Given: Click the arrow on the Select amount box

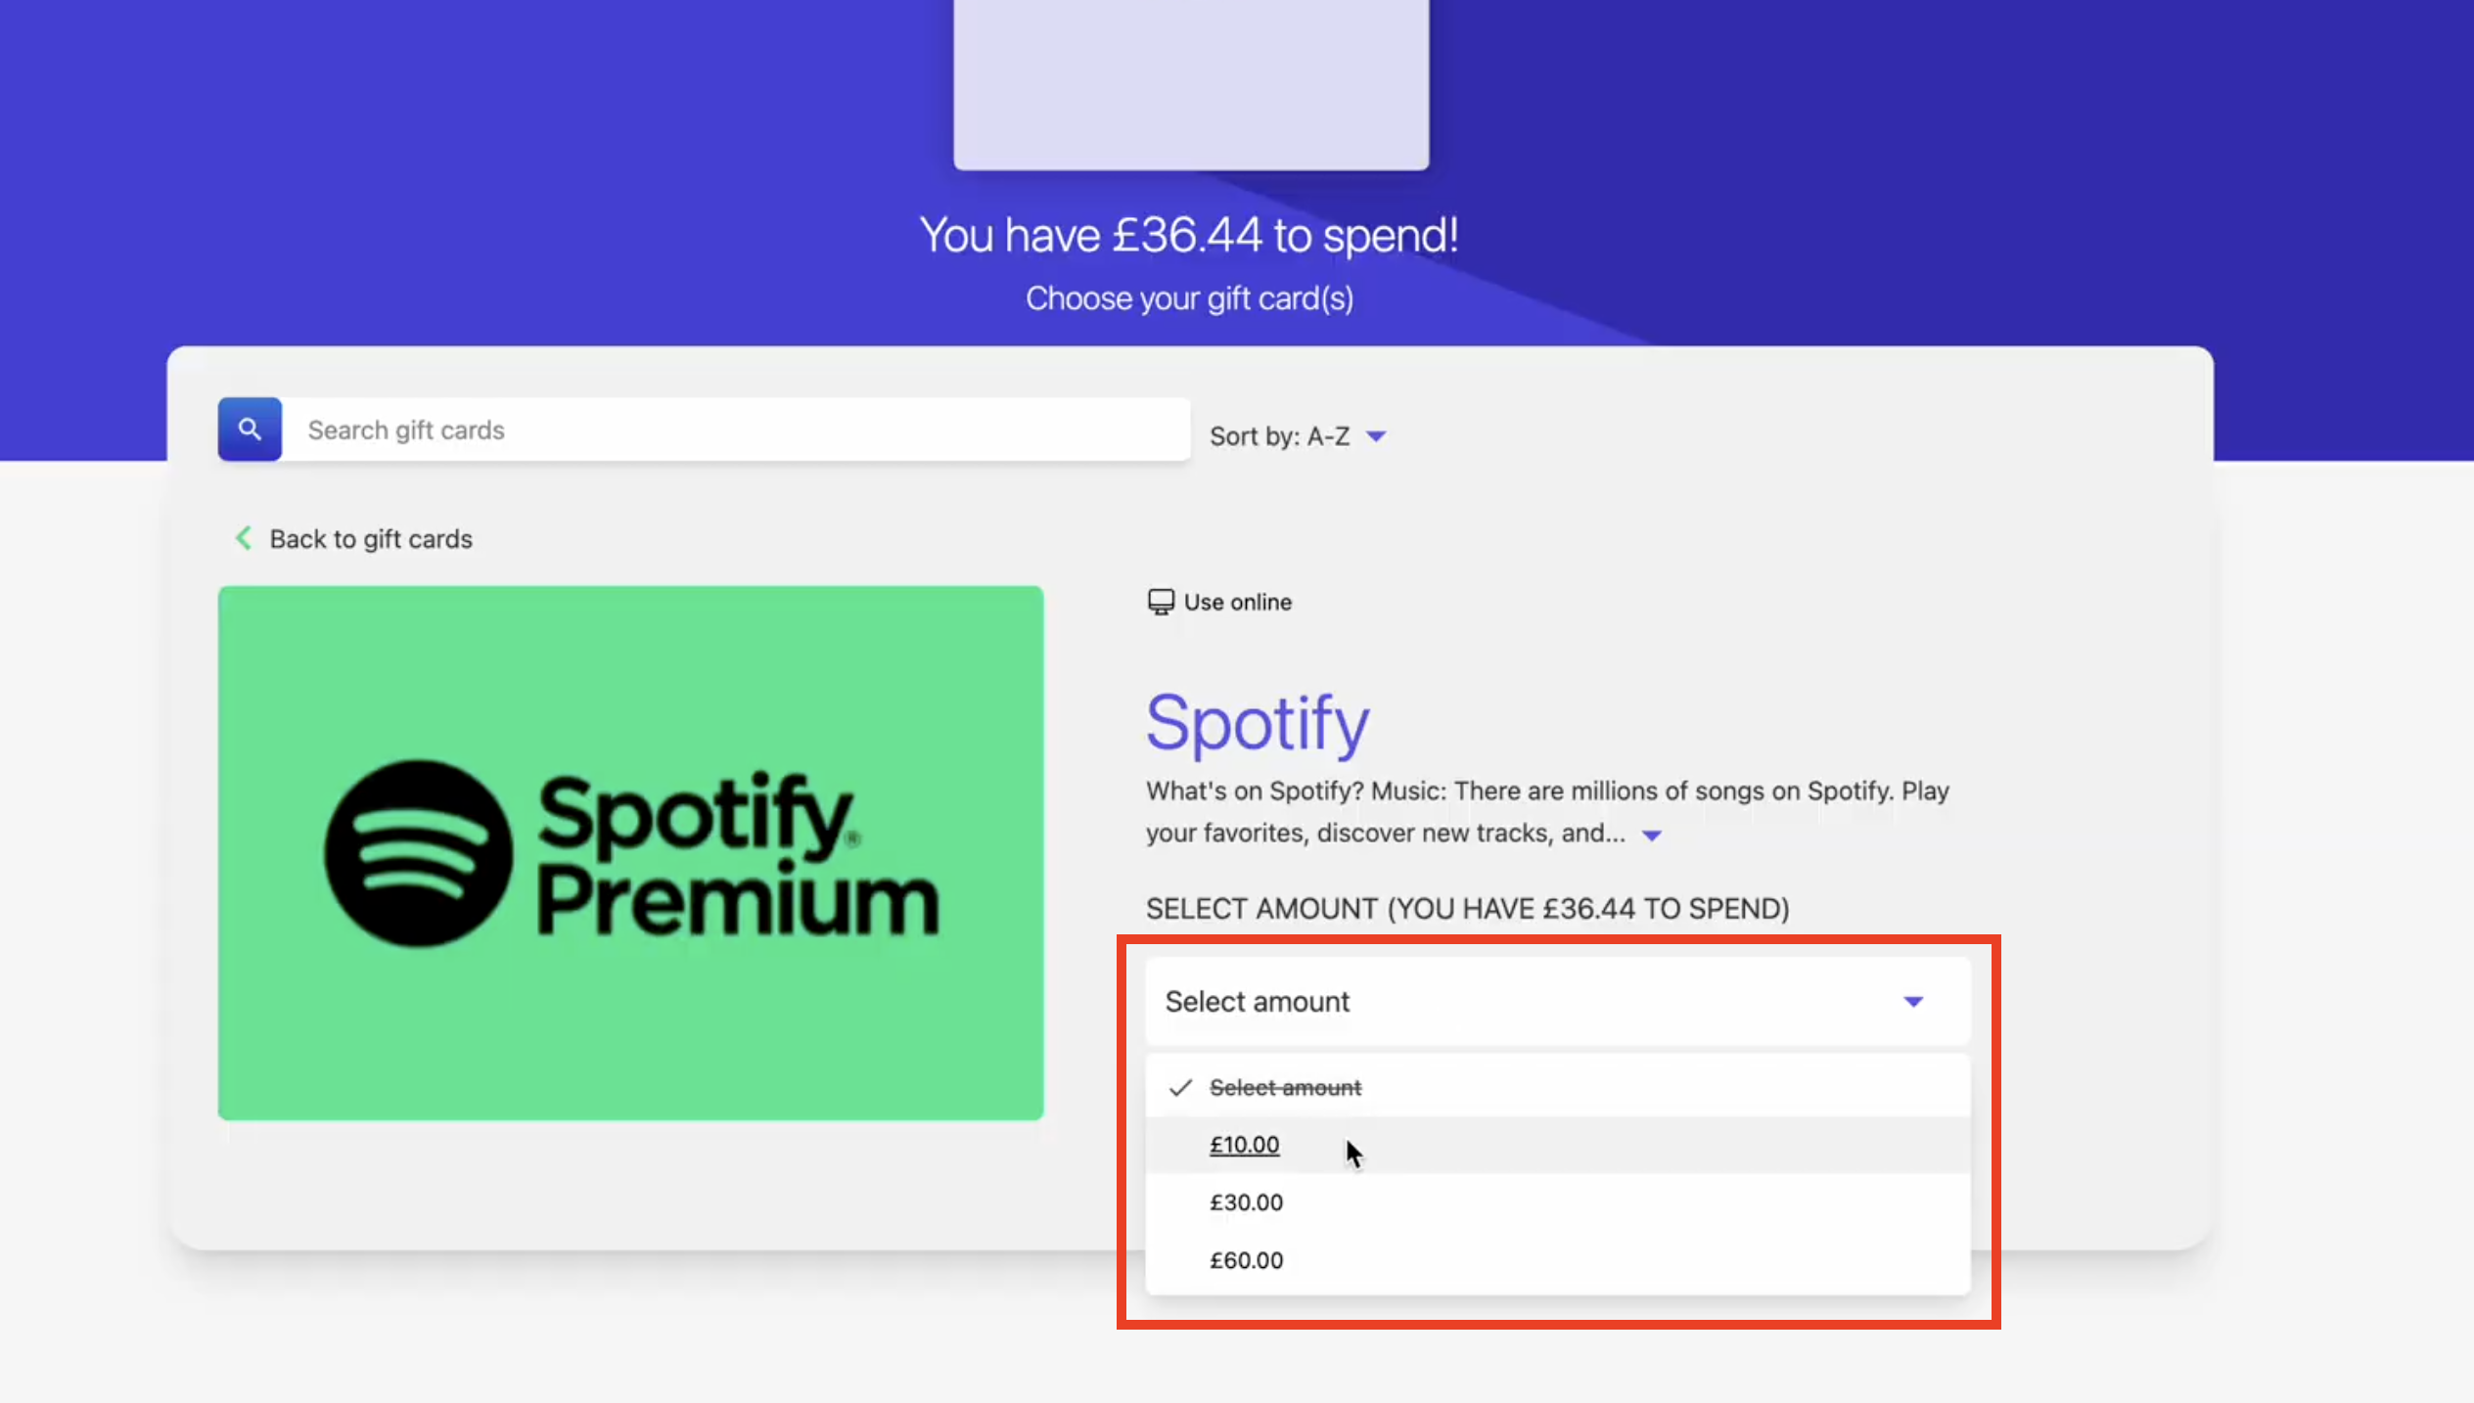Looking at the screenshot, I should [x=1913, y=1001].
